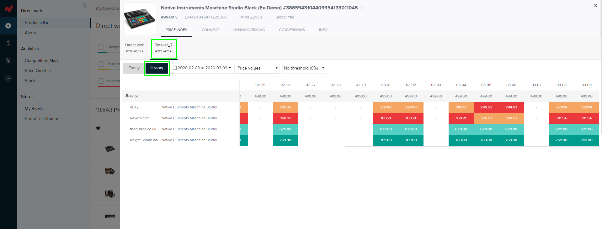
Task: Click the eBay retailer row name
Action: (x=134, y=107)
